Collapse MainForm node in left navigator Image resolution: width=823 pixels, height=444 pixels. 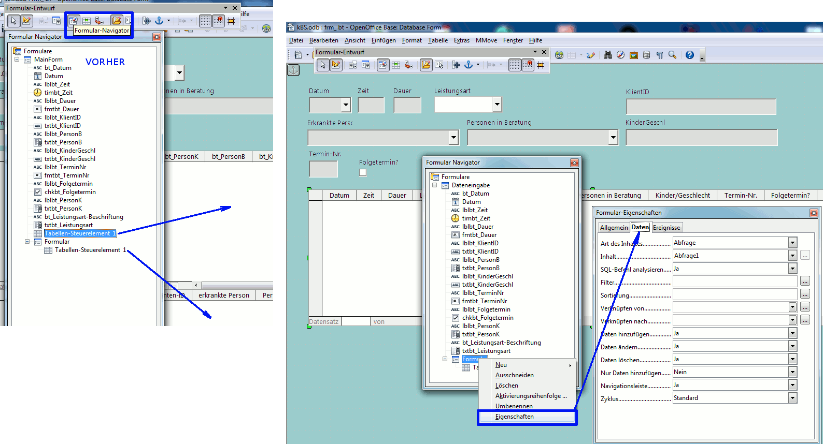click(17, 60)
